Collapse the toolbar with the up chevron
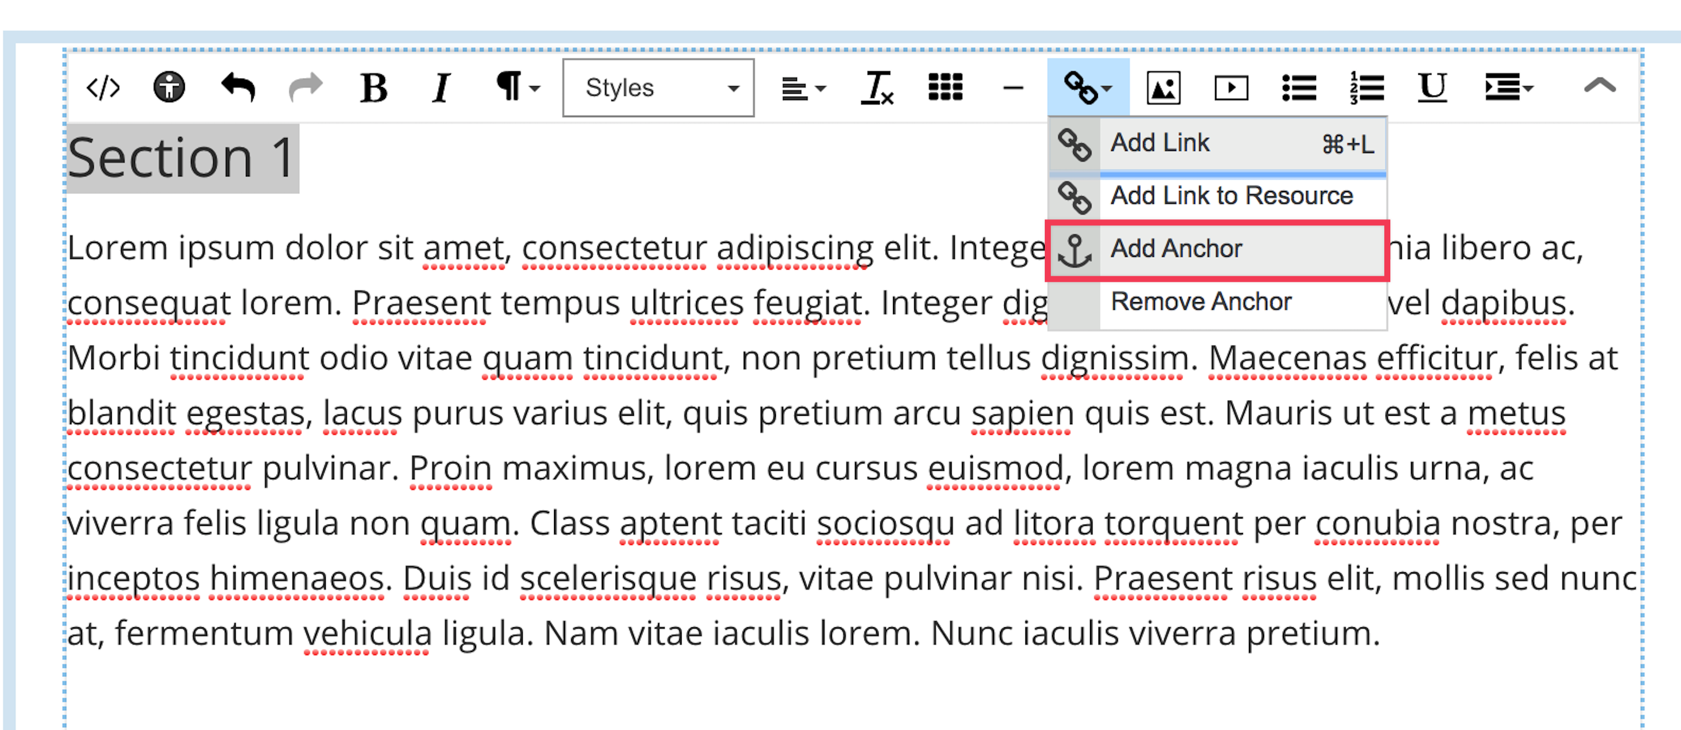This screenshot has width=1681, height=730. pos(1600,86)
